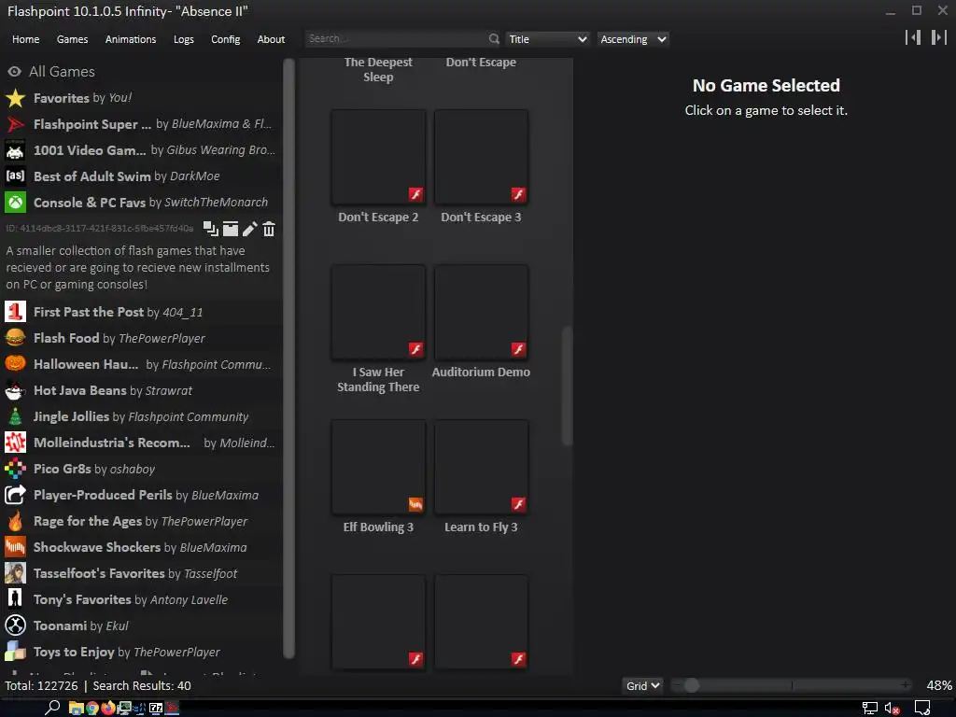956x717 pixels.
Task: Click the Toonami circle logo icon
Action: 15,626
